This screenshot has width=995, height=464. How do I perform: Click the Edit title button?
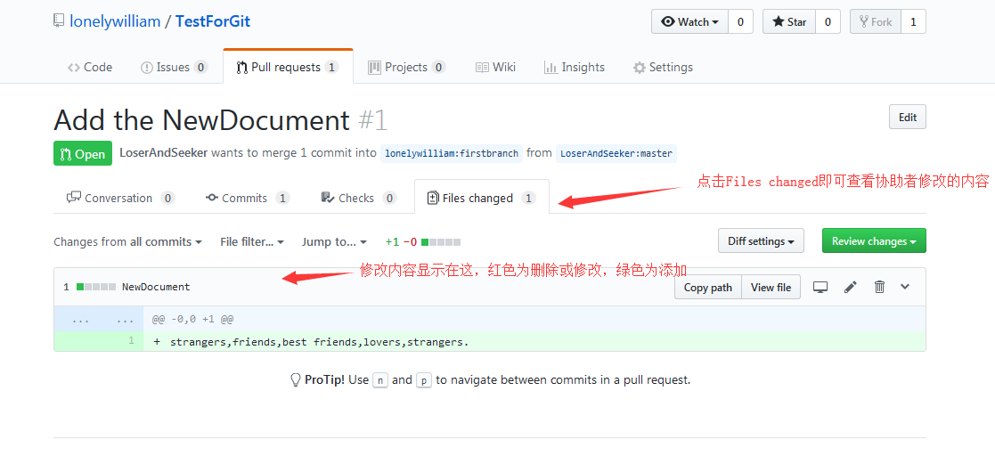click(908, 118)
